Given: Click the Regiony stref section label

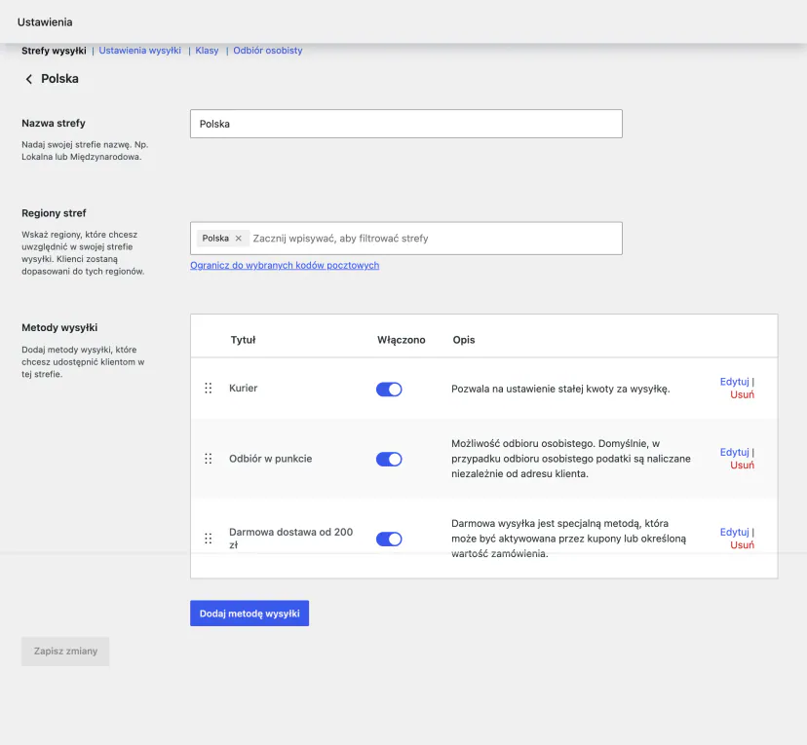Looking at the screenshot, I should coord(54,213).
